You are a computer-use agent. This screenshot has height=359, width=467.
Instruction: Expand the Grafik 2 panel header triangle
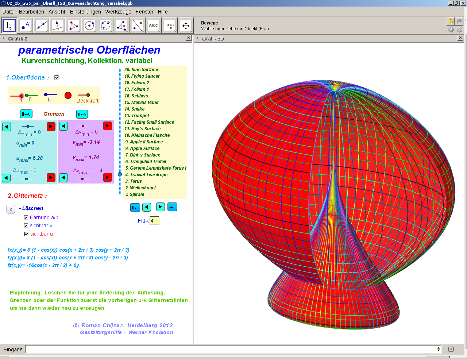pos(4,38)
